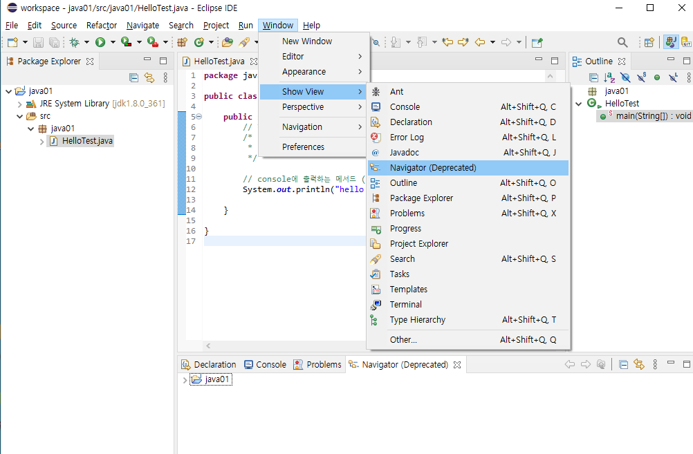Toggle Link with Editor in Package Explorer
Image resolution: width=693 pixels, height=454 pixels.
click(x=149, y=77)
